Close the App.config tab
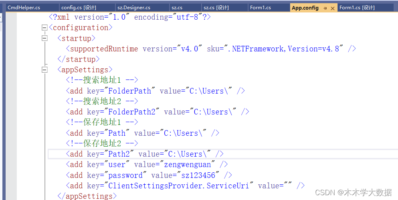398x200 pixels. pyautogui.click(x=333, y=8)
